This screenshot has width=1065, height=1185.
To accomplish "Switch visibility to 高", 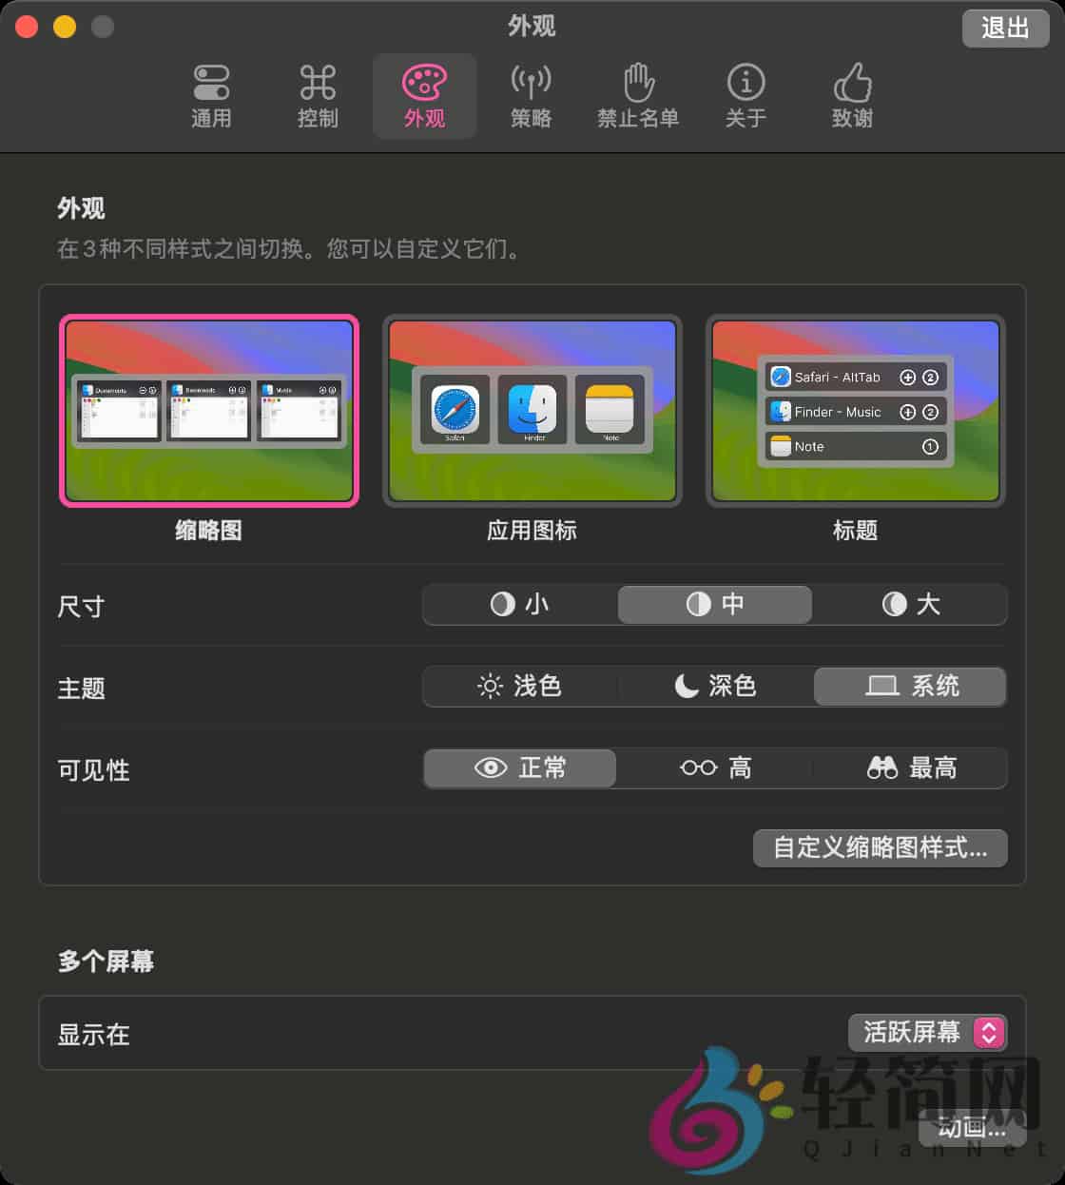I will (714, 768).
